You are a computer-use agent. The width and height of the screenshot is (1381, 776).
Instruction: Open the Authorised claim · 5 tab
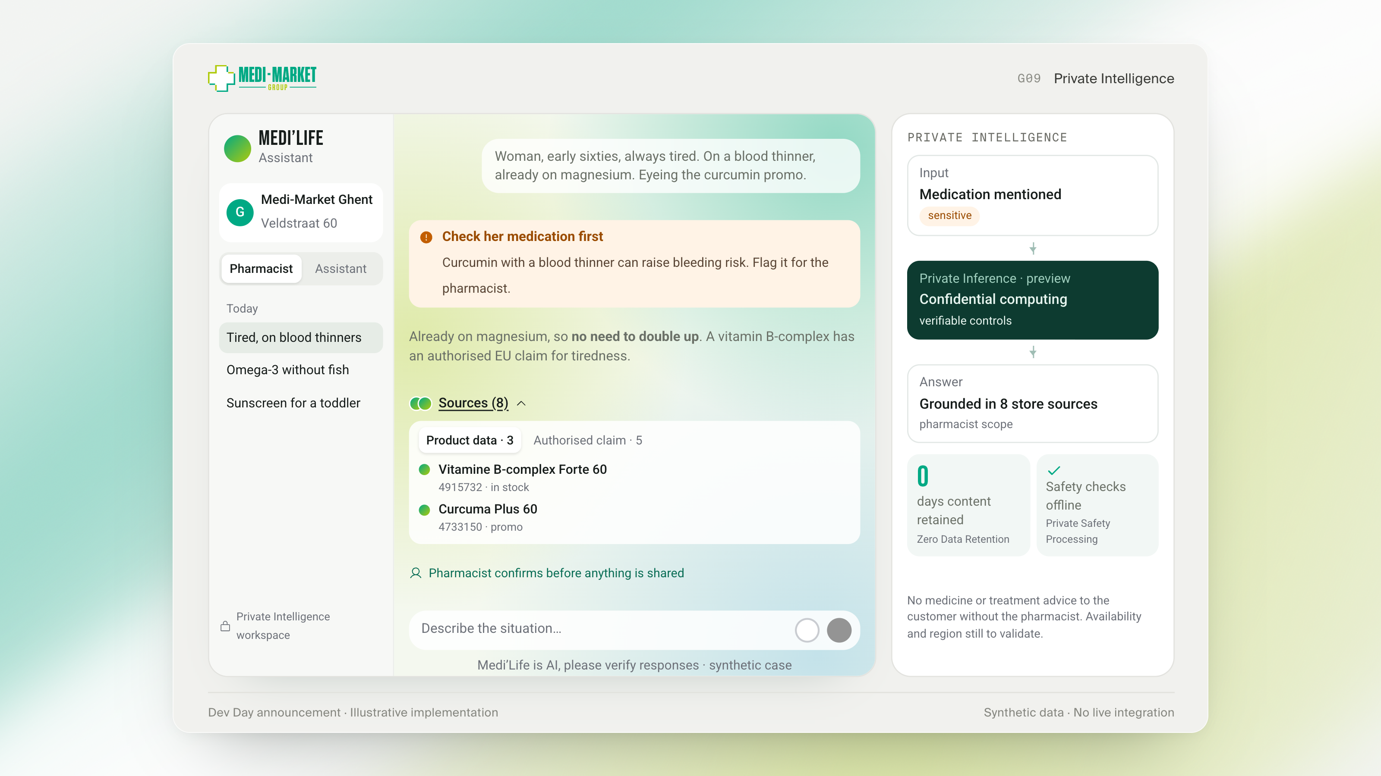coord(587,440)
